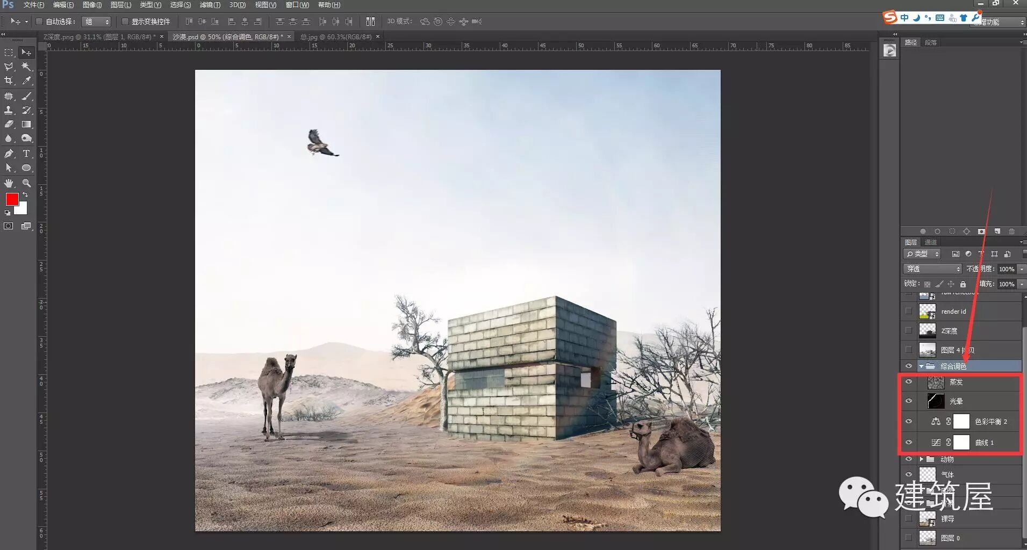Open the 穿透 blend mode dropdown
Image resolution: width=1027 pixels, height=550 pixels.
pyautogui.click(x=932, y=269)
